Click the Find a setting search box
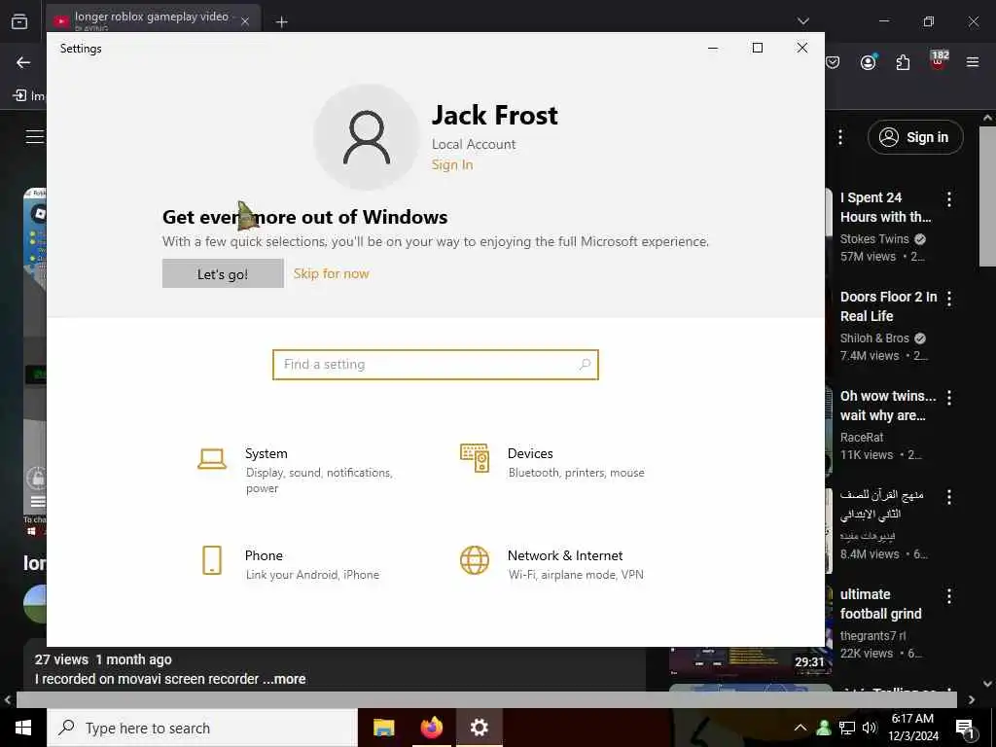996x747 pixels. [x=435, y=365]
